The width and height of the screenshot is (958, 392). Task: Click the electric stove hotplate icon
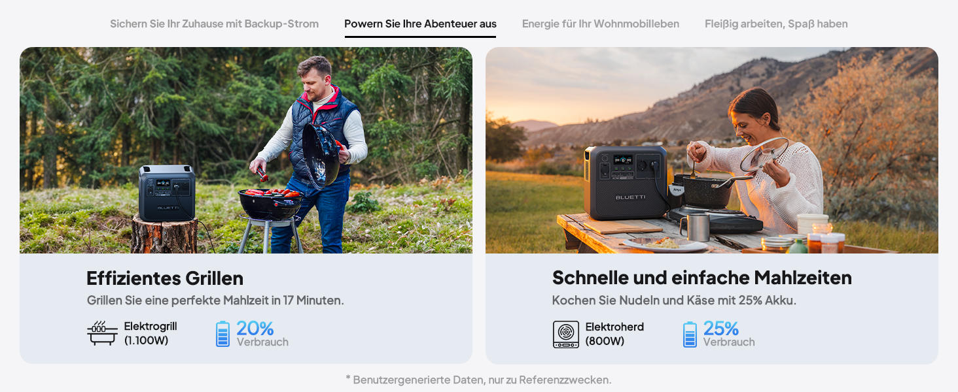tap(566, 334)
